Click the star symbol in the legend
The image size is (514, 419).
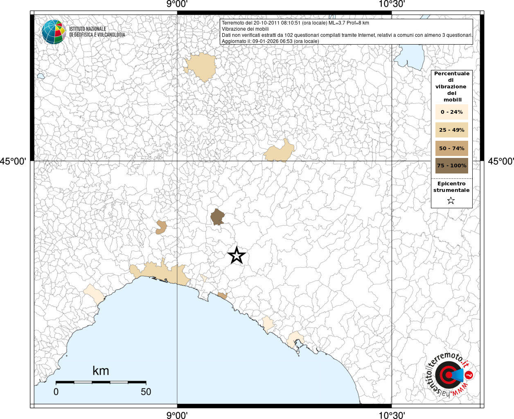pos(451,200)
